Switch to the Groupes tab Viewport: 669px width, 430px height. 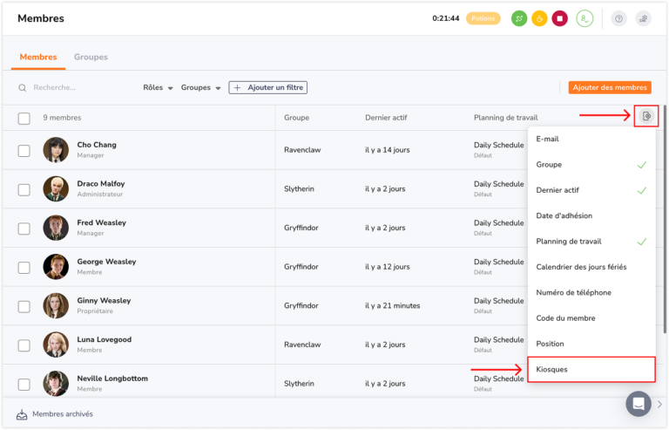pos(91,57)
